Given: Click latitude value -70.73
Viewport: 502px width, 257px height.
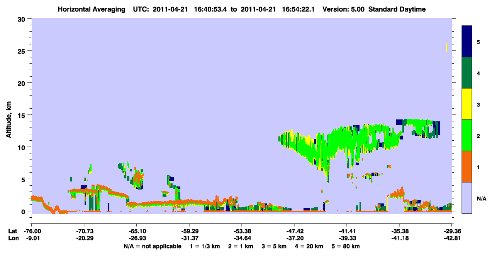Looking at the screenshot, I should point(84,231).
